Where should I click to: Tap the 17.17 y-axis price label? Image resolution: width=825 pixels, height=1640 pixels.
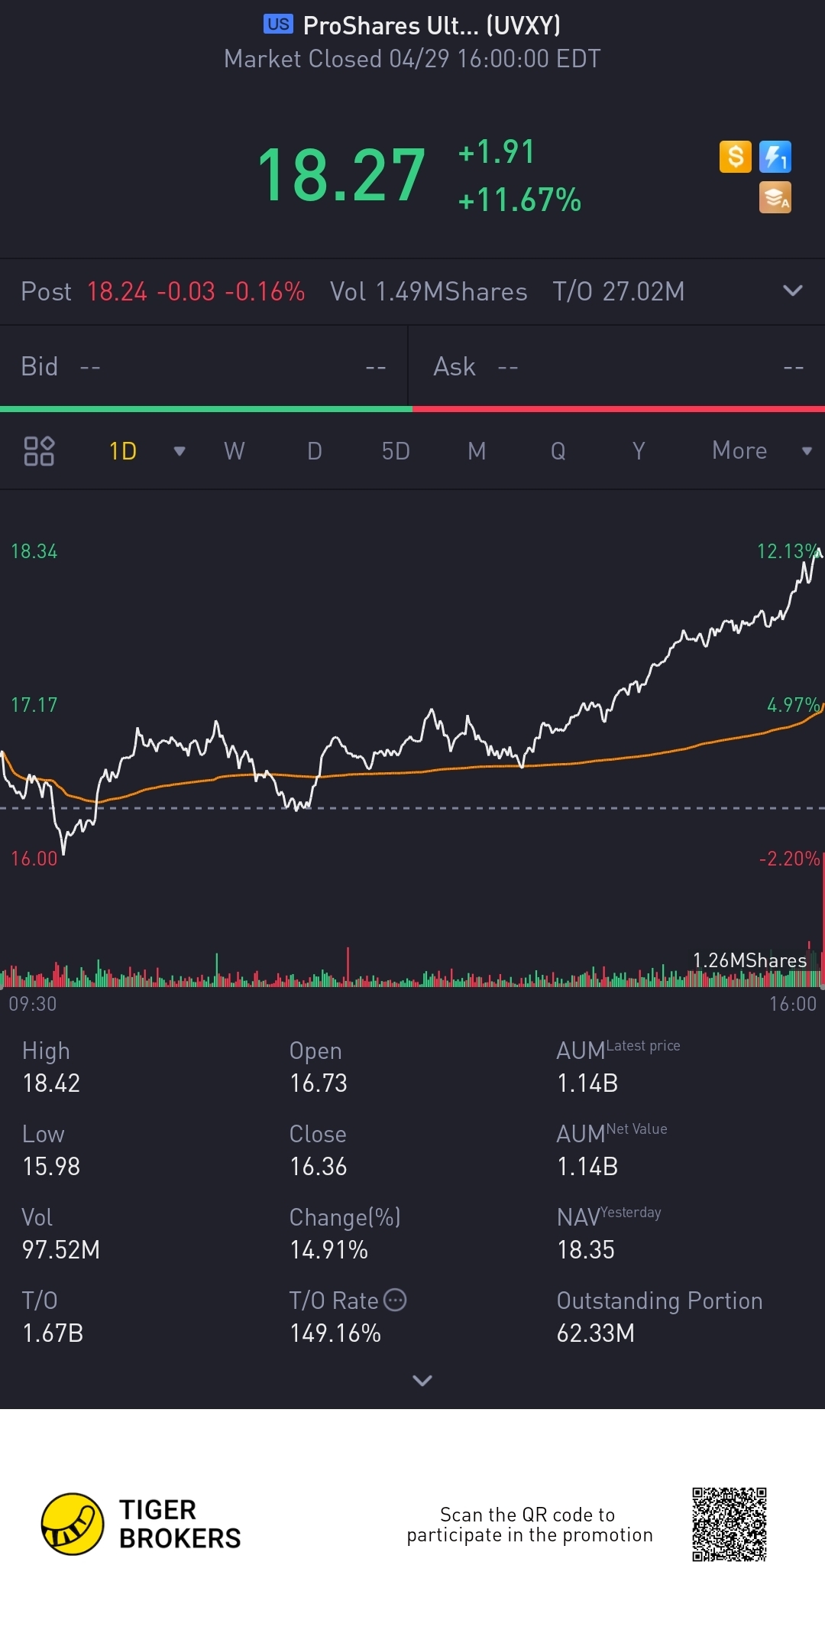point(34,705)
